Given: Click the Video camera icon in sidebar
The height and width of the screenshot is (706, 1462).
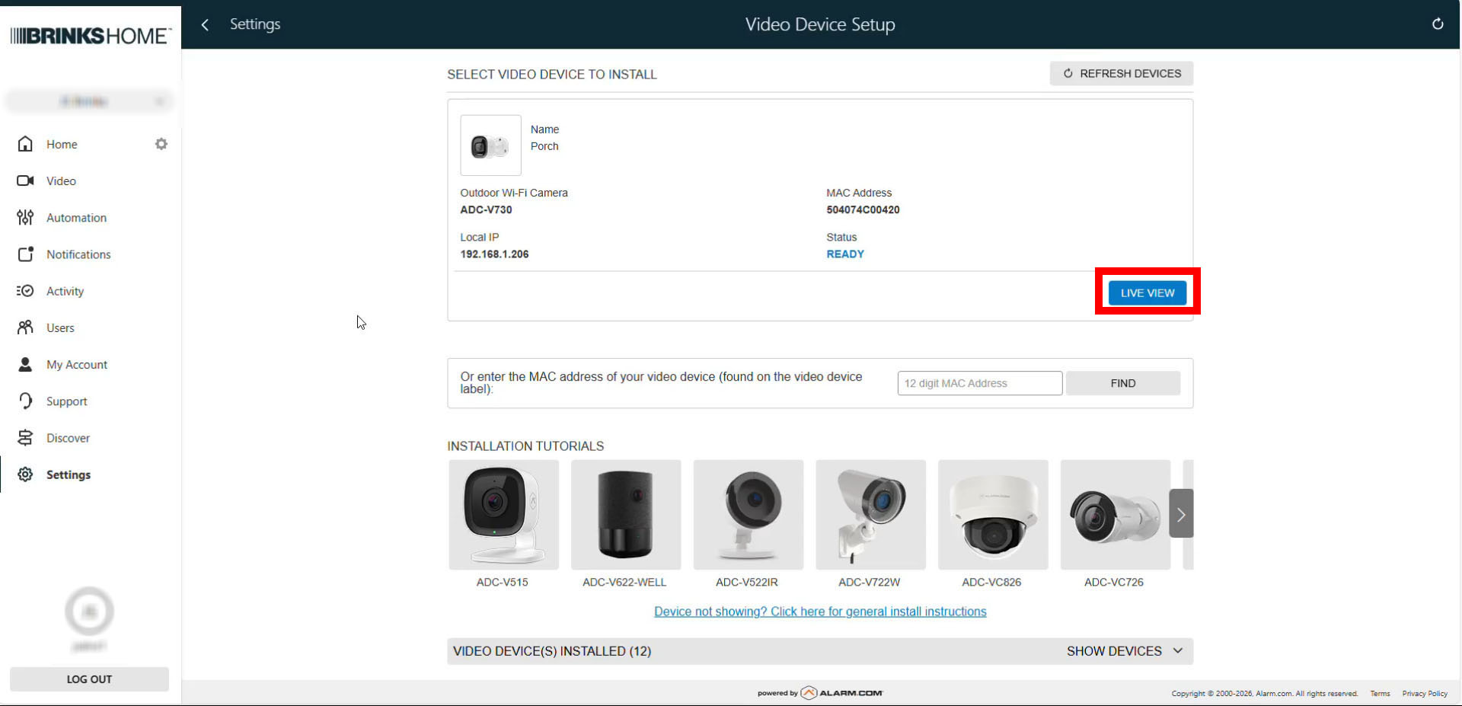Looking at the screenshot, I should pyautogui.click(x=25, y=180).
